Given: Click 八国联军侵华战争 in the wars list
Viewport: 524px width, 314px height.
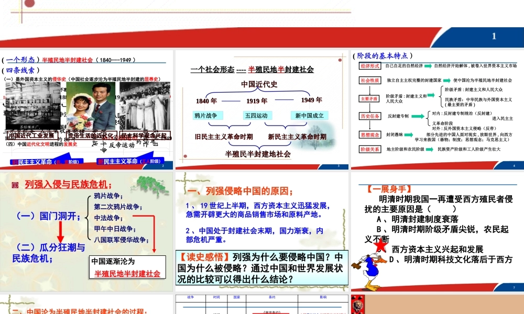Looking at the screenshot, I should pyautogui.click(x=121, y=240).
